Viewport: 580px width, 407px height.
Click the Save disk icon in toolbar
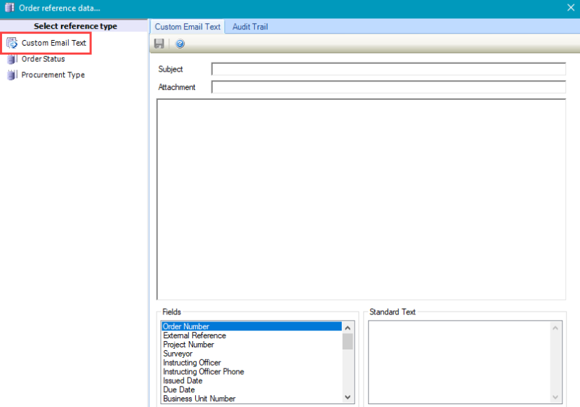click(x=159, y=44)
